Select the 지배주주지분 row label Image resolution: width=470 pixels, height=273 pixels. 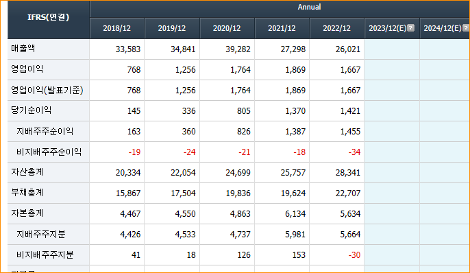(41, 234)
